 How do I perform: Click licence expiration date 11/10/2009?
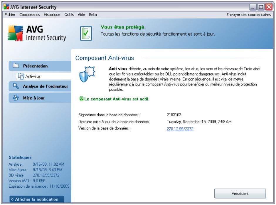59,186
